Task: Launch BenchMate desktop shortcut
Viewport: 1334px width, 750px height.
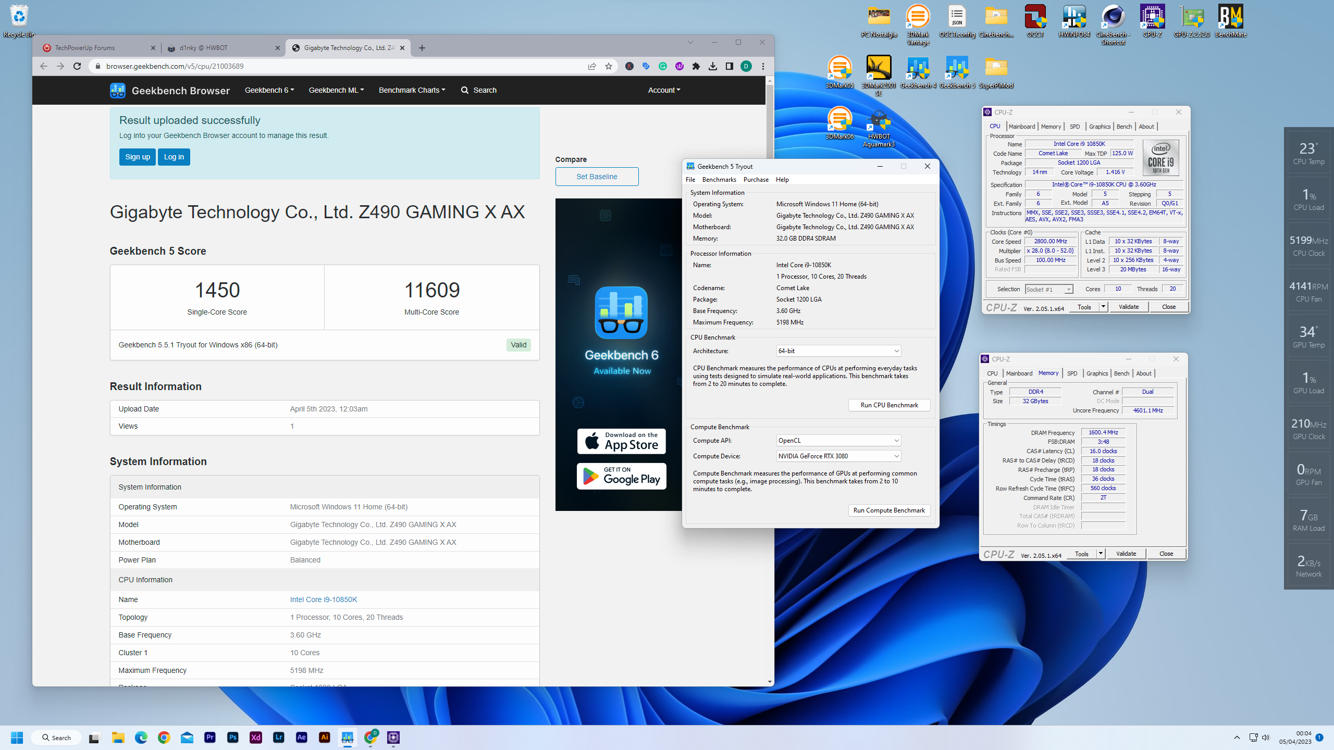Action: point(1230,21)
